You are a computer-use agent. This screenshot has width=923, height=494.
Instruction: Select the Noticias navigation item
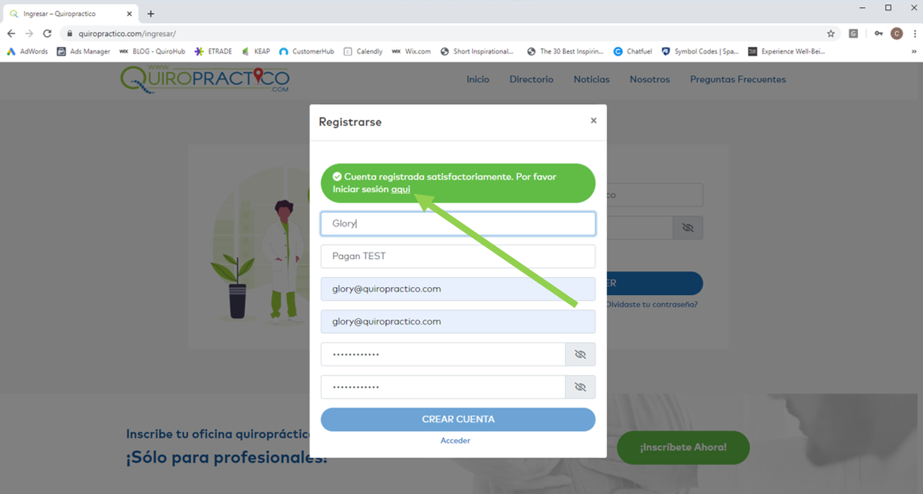point(591,79)
